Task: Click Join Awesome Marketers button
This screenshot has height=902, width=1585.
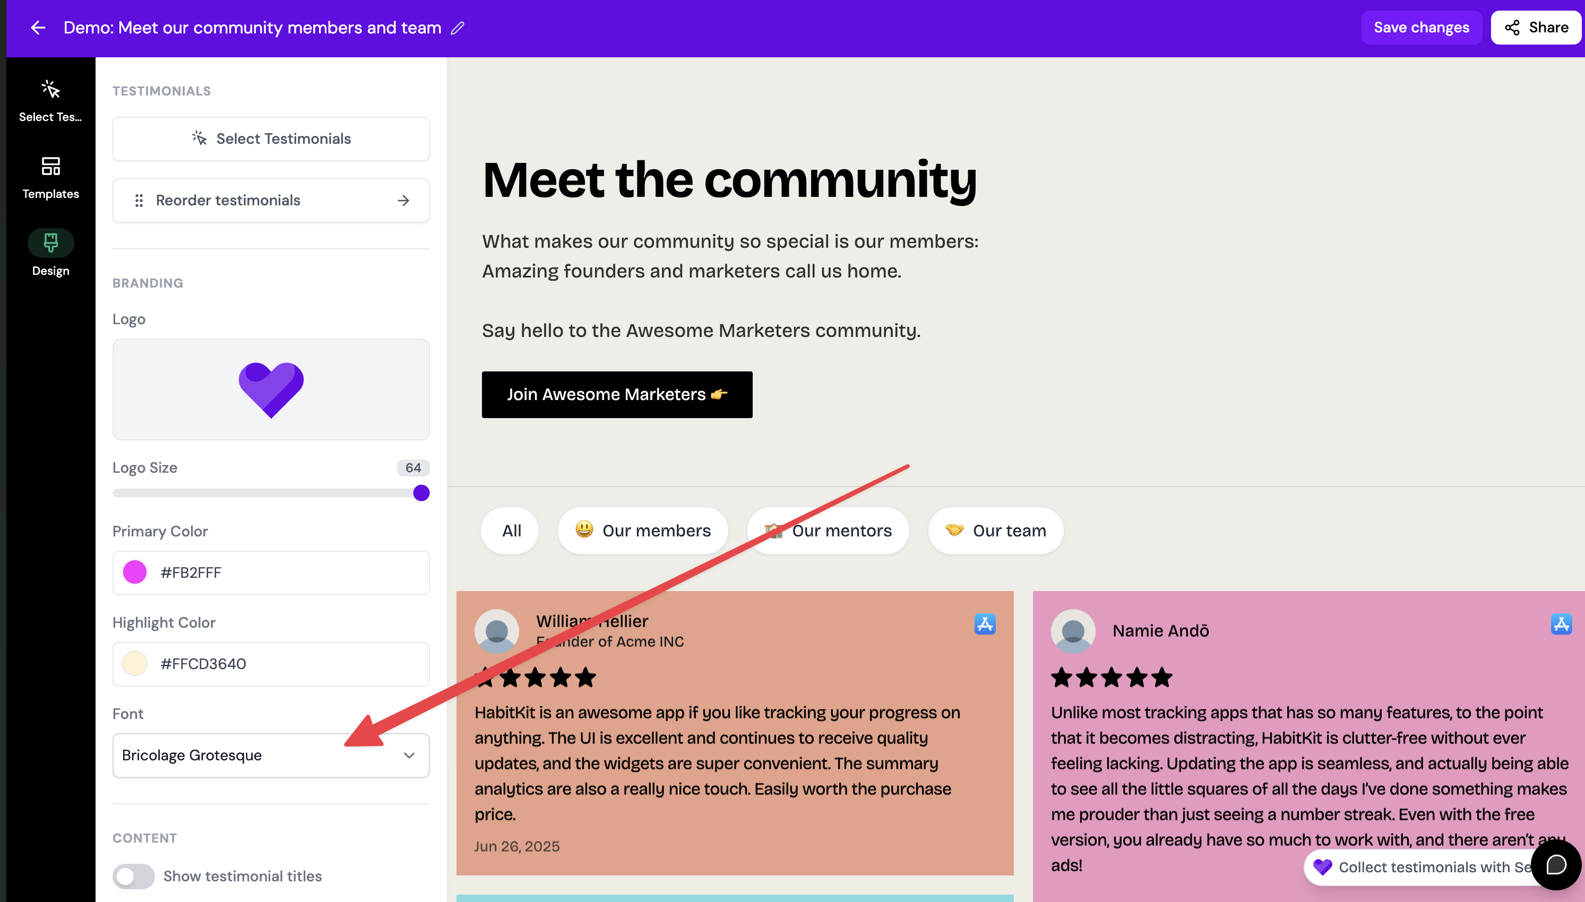Action: tap(616, 395)
